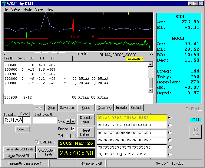Open the Setup menu
Image resolution: width=205 pixels, height=168 pixels.
pos(15,9)
